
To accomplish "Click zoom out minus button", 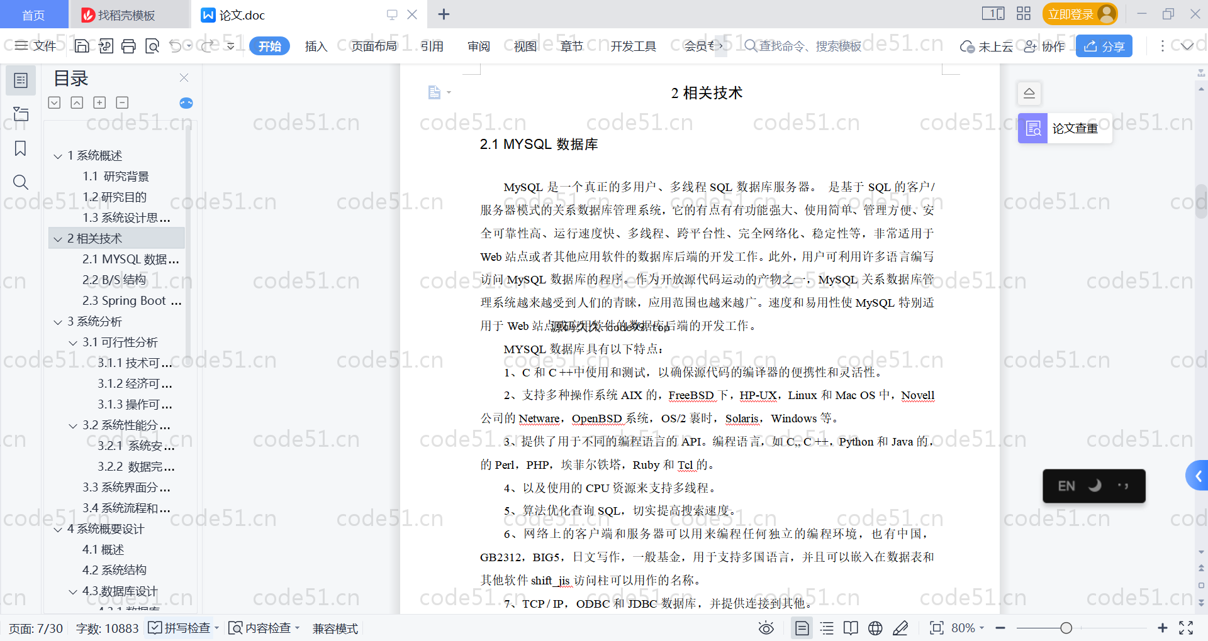I will 1000,628.
